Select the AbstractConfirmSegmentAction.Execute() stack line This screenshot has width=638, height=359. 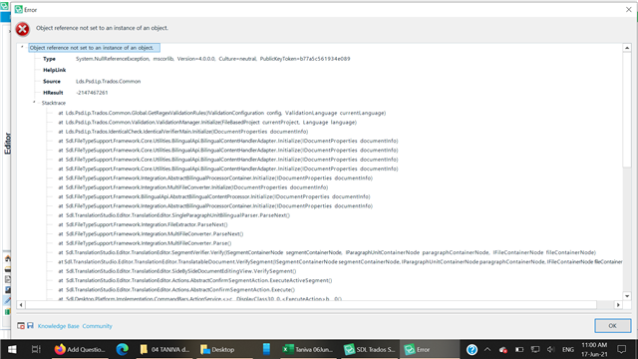[176, 290]
